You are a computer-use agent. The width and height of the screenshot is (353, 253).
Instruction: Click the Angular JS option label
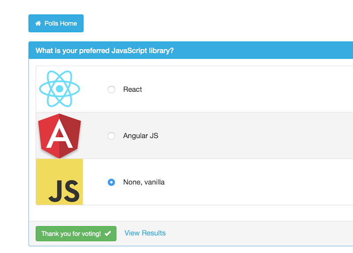tap(141, 136)
